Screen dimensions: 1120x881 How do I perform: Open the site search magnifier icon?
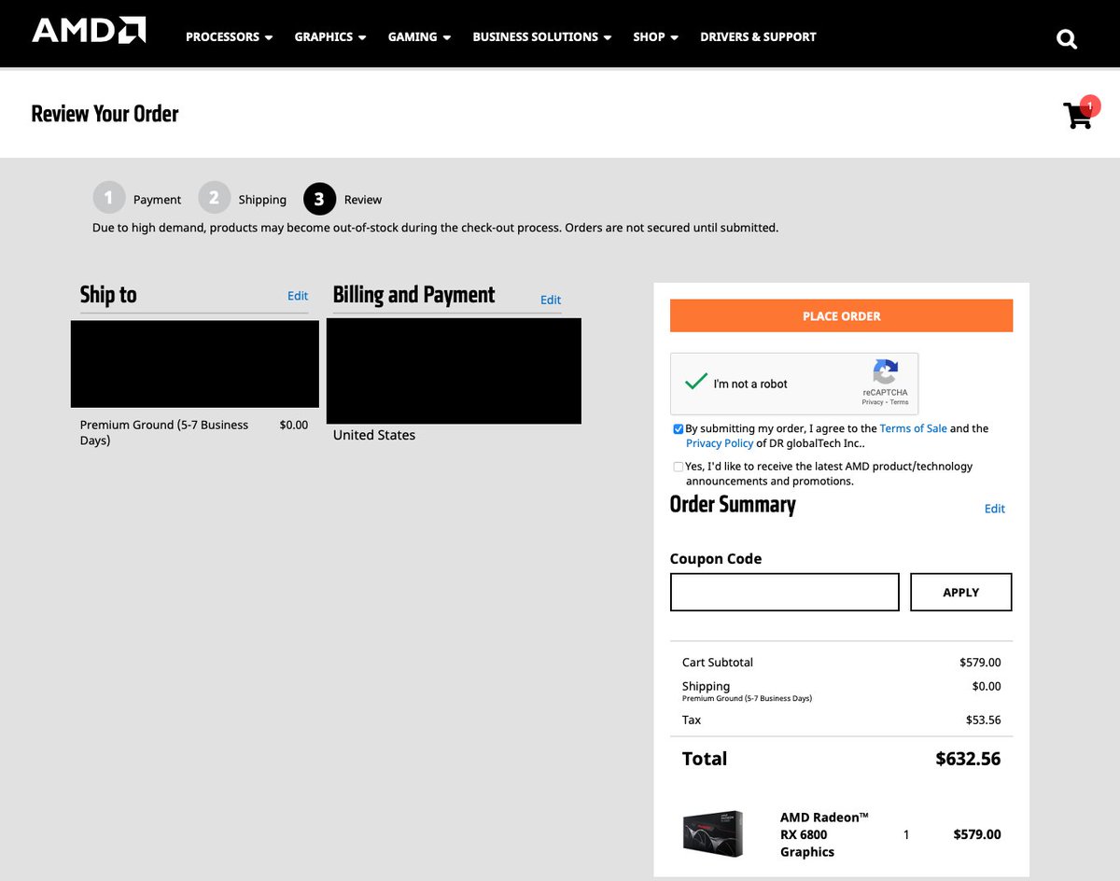click(x=1066, y=39)
